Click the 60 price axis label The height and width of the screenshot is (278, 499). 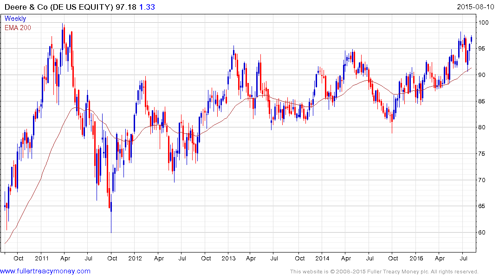(x=482, y=233)
